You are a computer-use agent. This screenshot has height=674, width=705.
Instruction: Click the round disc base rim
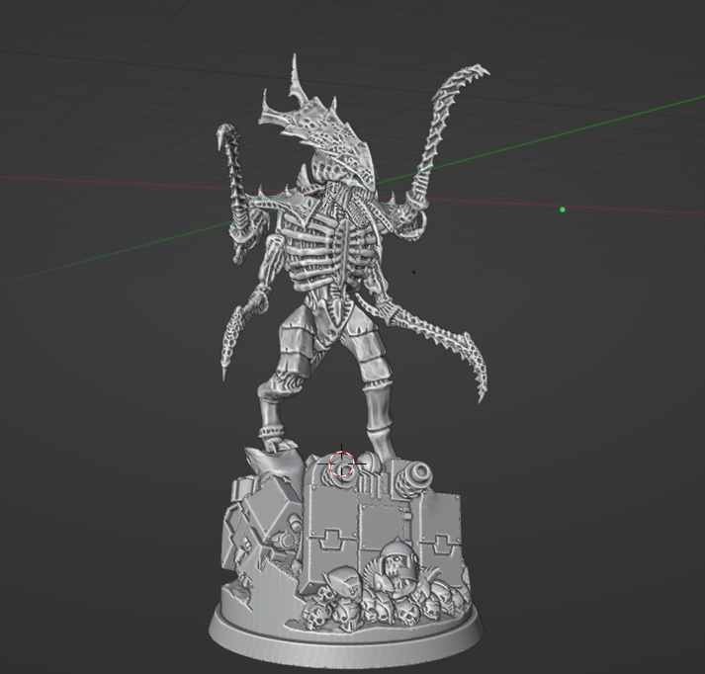pos(346,639)
